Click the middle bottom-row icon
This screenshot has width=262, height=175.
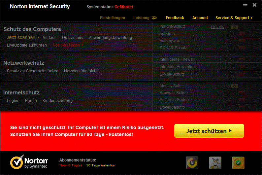pyautogui.click(x=215, y=163)
